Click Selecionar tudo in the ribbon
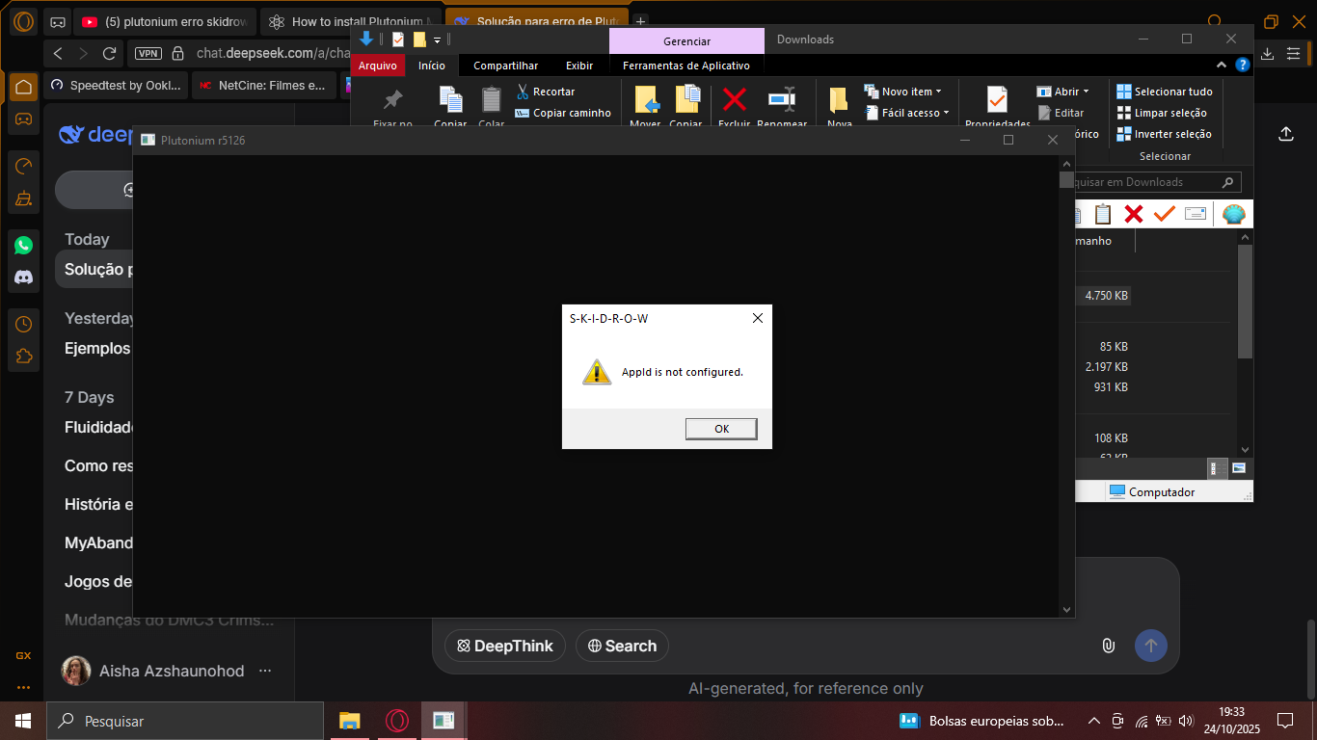The height and width of the screenshot is (740, 1317). tap(1165, 92)
